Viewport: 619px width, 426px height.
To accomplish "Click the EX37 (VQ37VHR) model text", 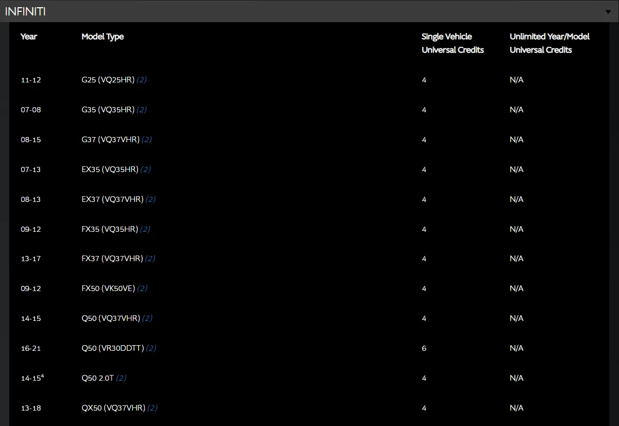I will pyautogui.click(x=112, y=199).
